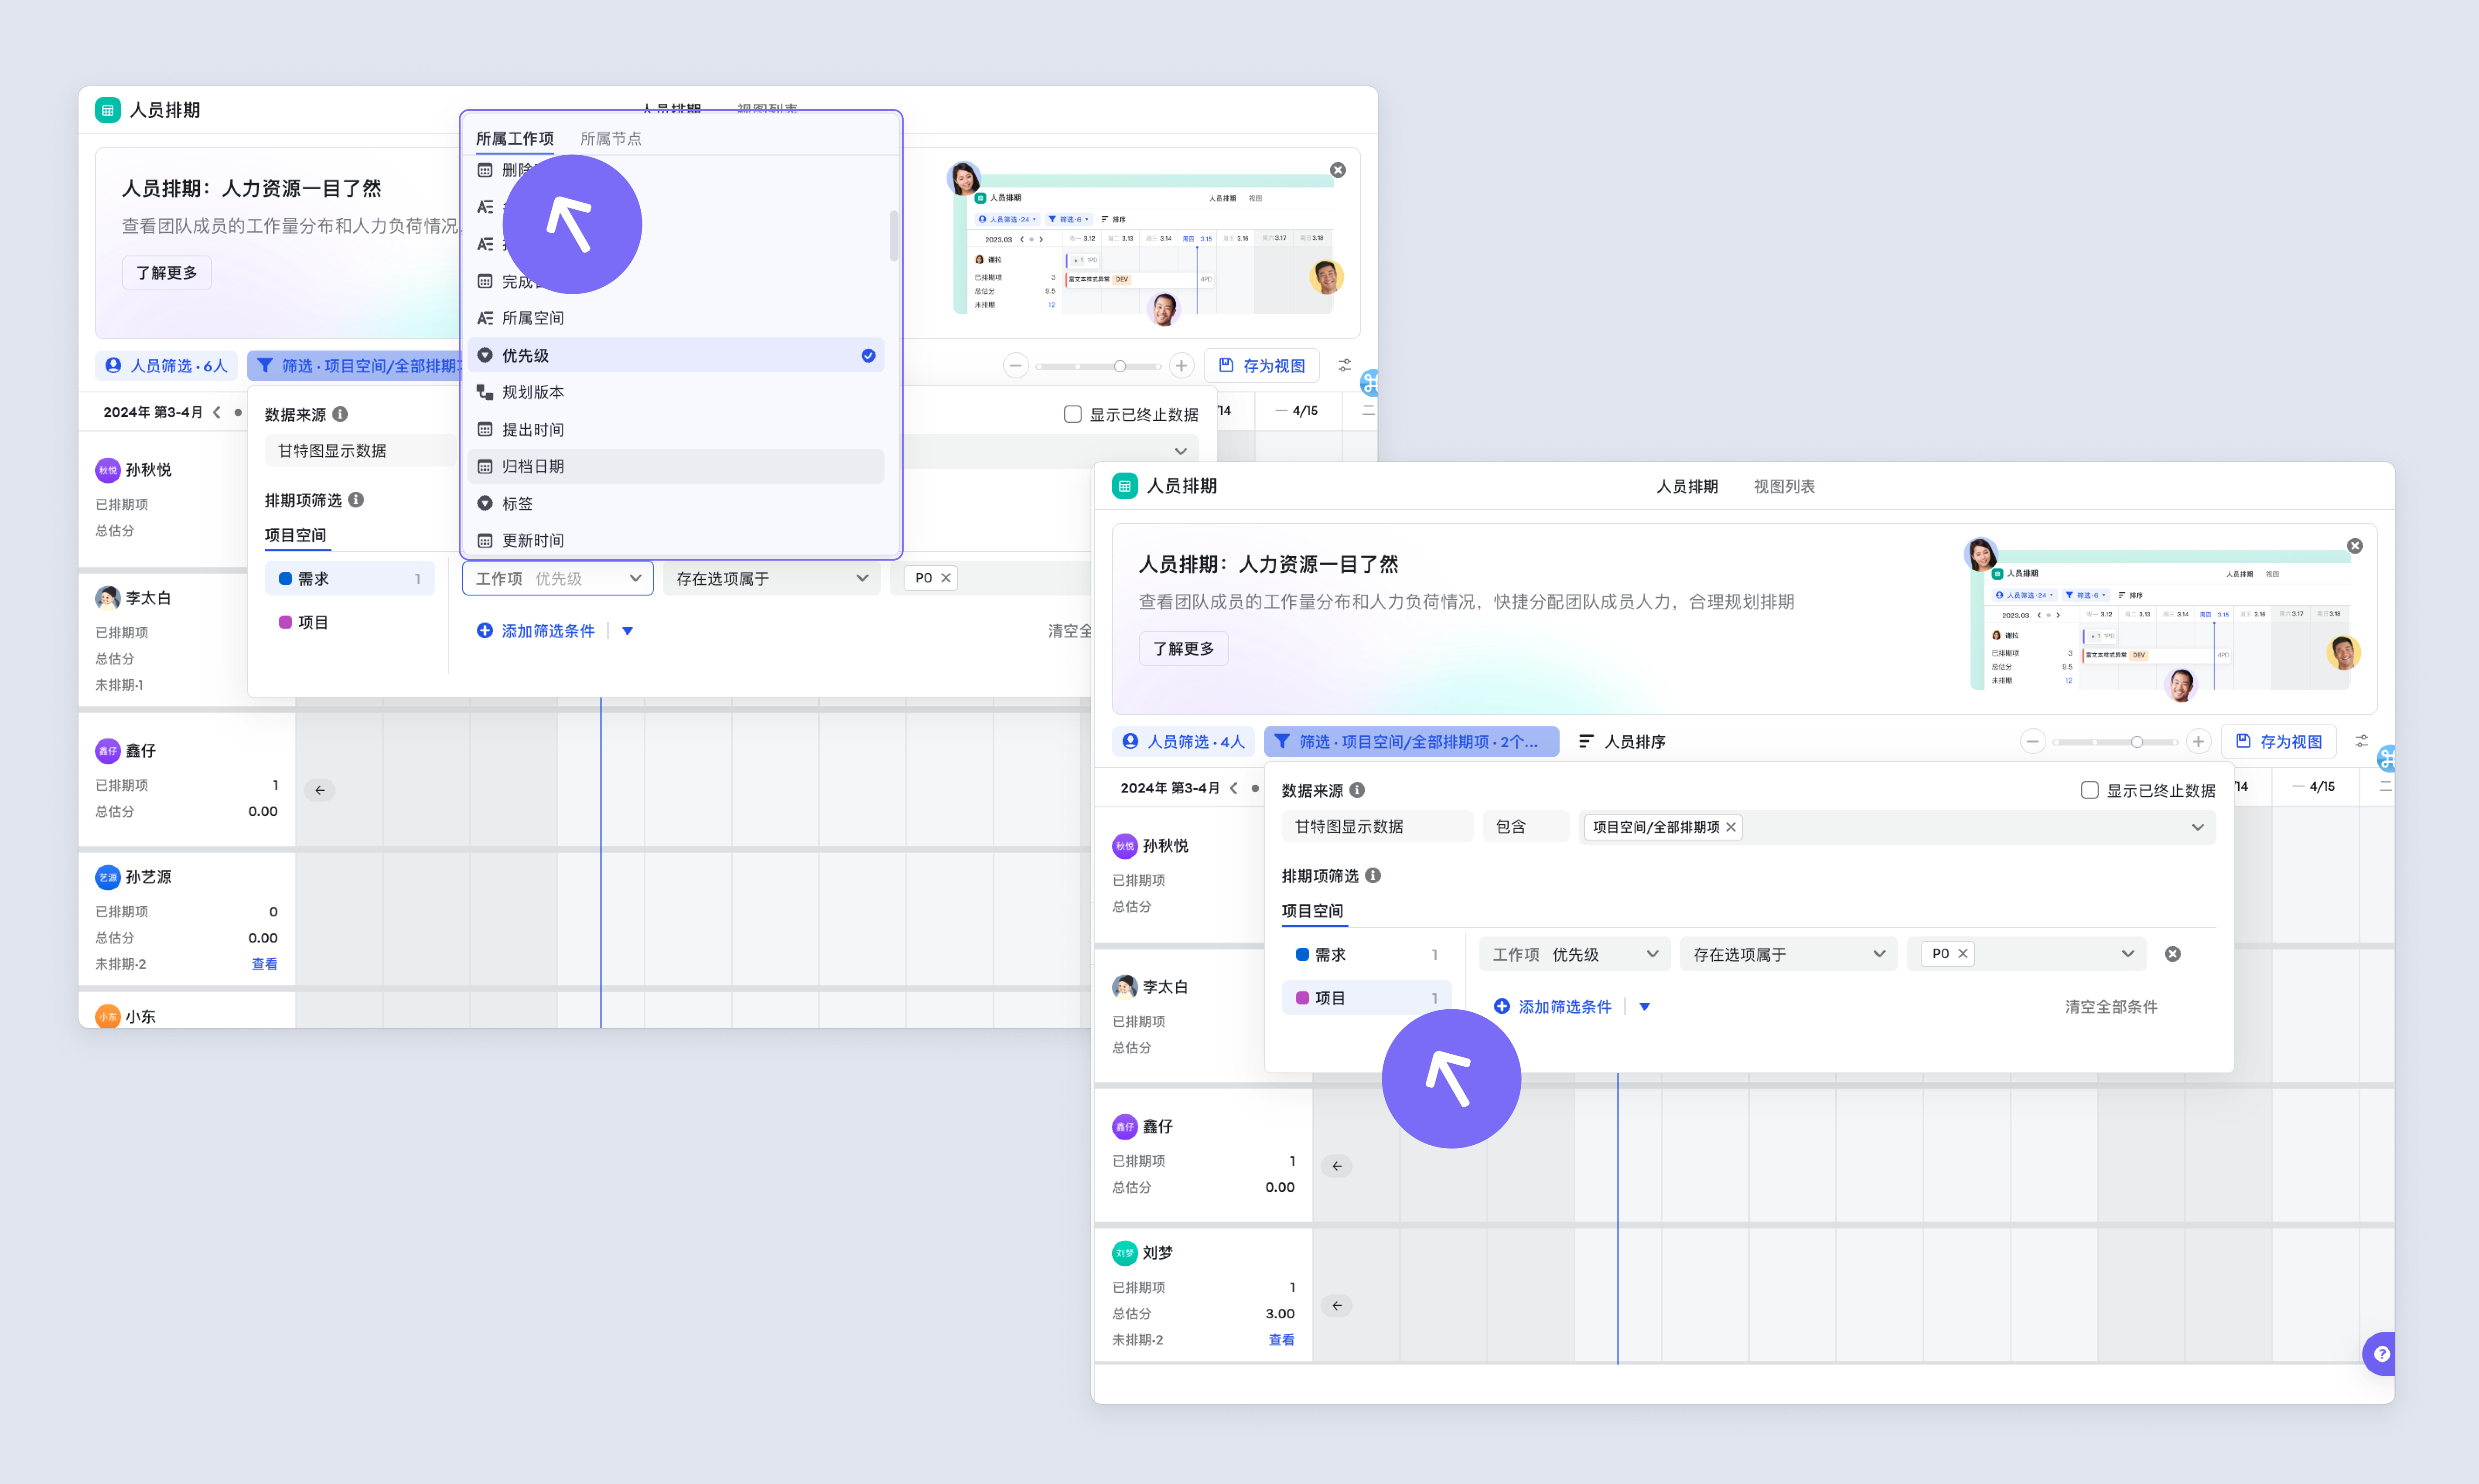
Task: Open arrow menu beside 添加筛选条件 in back window
Action: coord(627,631)
